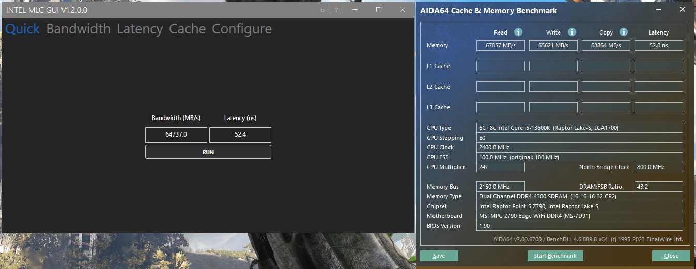
Task: Click the BIOS Version value 1.90
Action: [580, 226]
